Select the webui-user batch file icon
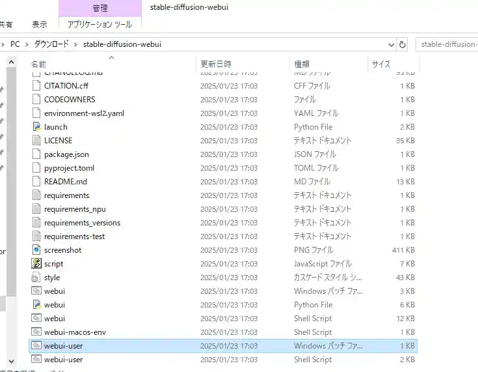This screenshot has width=478, height=372. 36,345
